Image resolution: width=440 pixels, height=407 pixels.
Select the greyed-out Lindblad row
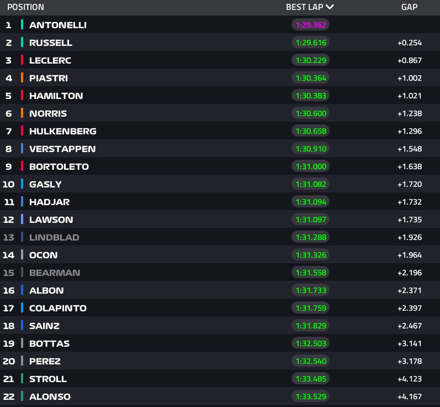coord(54,237)
